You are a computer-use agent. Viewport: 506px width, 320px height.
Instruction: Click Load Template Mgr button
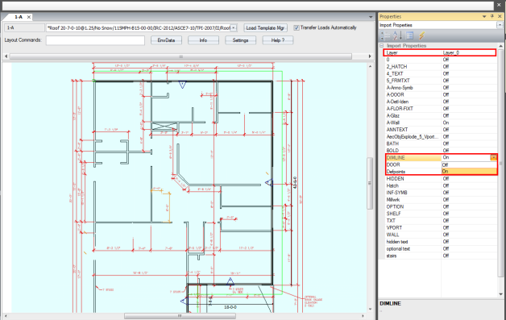pyautogui.click(x=265, y=27)
